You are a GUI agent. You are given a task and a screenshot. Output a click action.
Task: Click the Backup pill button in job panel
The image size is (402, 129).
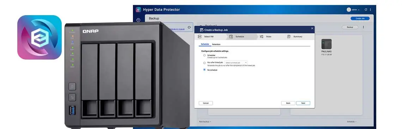pyautogui.click(x=350, y=27)
